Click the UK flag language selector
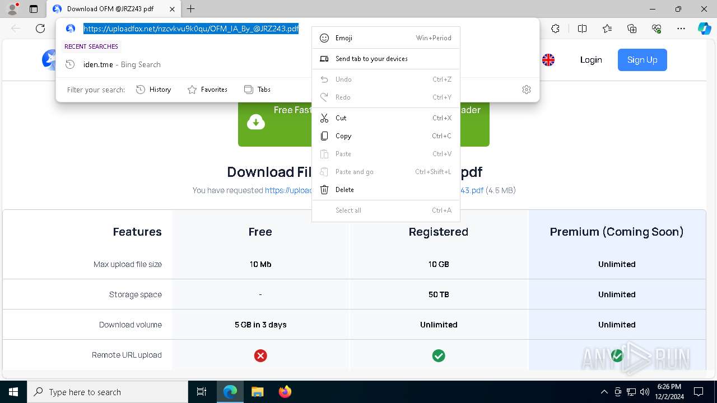 pyautogui.click(x=548, y=60)
